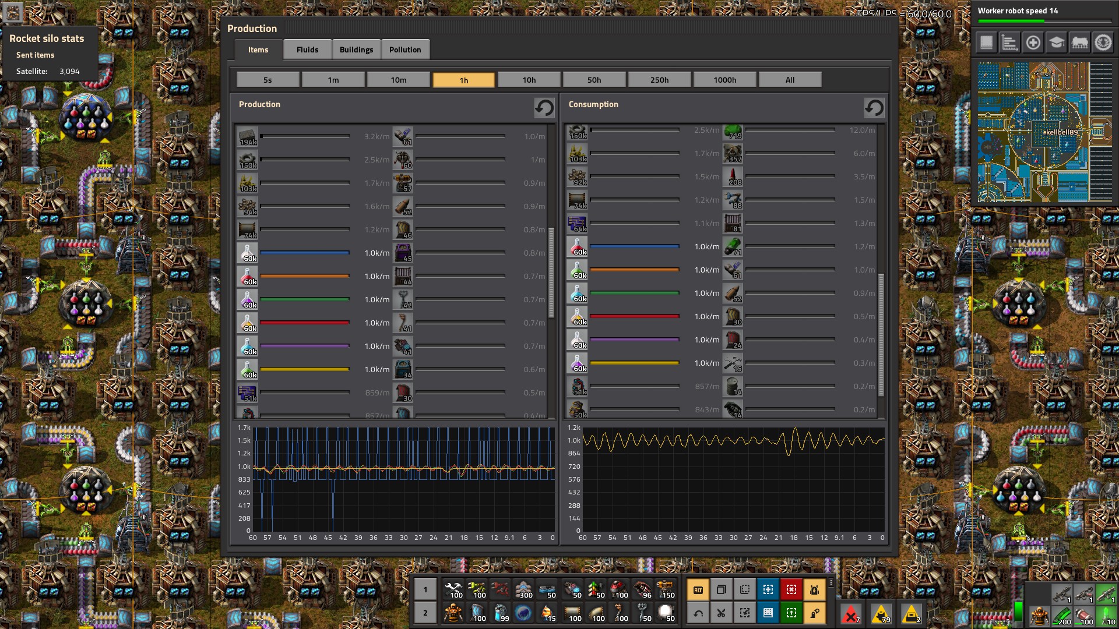Click the Worker robot speed research progress bar
This screenshot has height=629, width=1119.
pyautogui.click(x=1044, y=22)
